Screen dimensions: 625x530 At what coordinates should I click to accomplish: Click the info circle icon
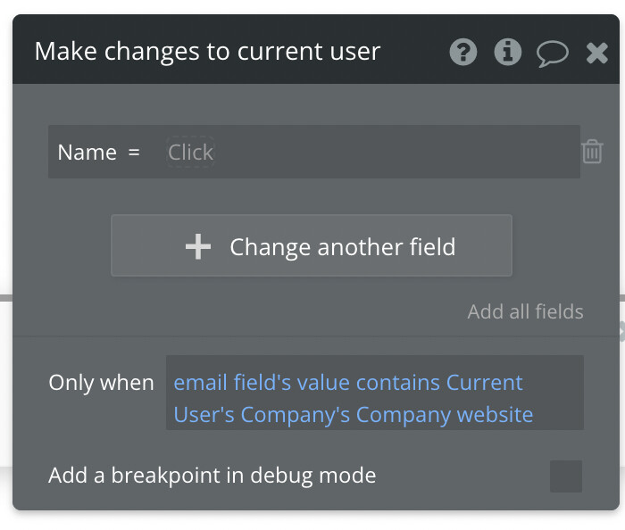[x=507, y=53]
